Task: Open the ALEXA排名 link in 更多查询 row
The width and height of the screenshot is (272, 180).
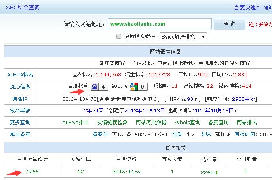Action: pyautogui.click(x=75, y=122)
